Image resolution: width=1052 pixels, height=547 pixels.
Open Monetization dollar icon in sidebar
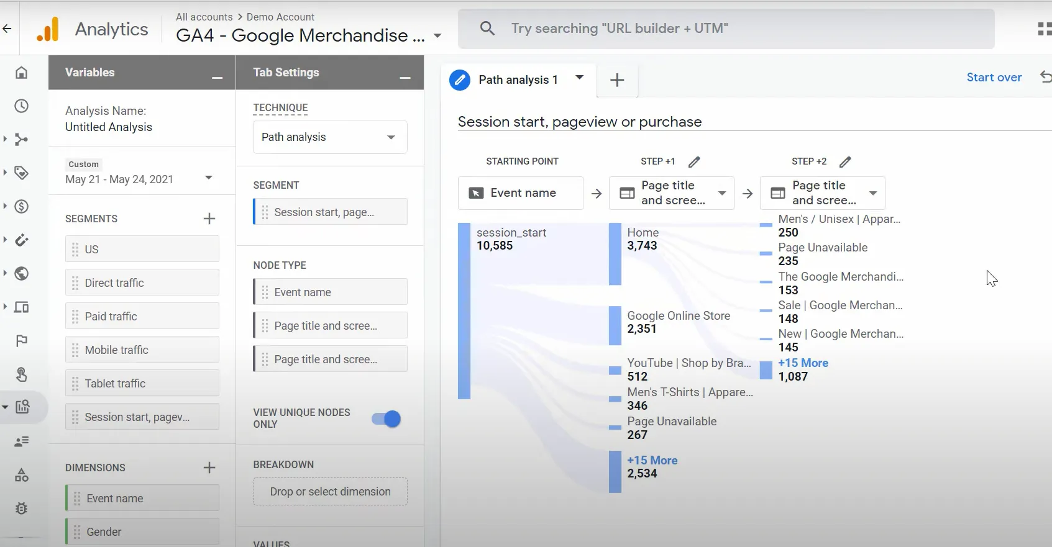(x=21, y=207)
